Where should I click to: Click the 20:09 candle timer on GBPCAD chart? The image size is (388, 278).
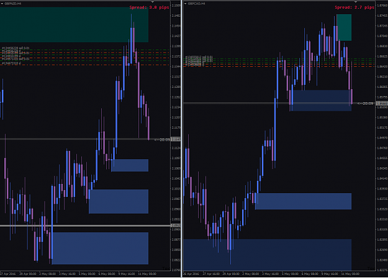coord(366,103)
